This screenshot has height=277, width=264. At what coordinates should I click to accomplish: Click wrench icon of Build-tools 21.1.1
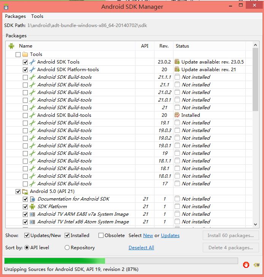32,77
